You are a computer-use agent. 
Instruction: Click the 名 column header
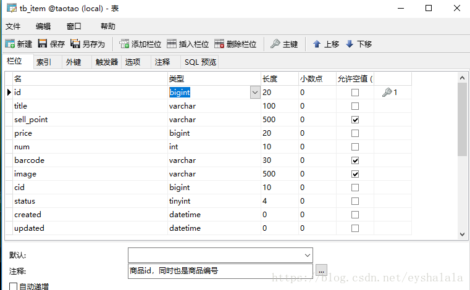[x=90, y=79]
